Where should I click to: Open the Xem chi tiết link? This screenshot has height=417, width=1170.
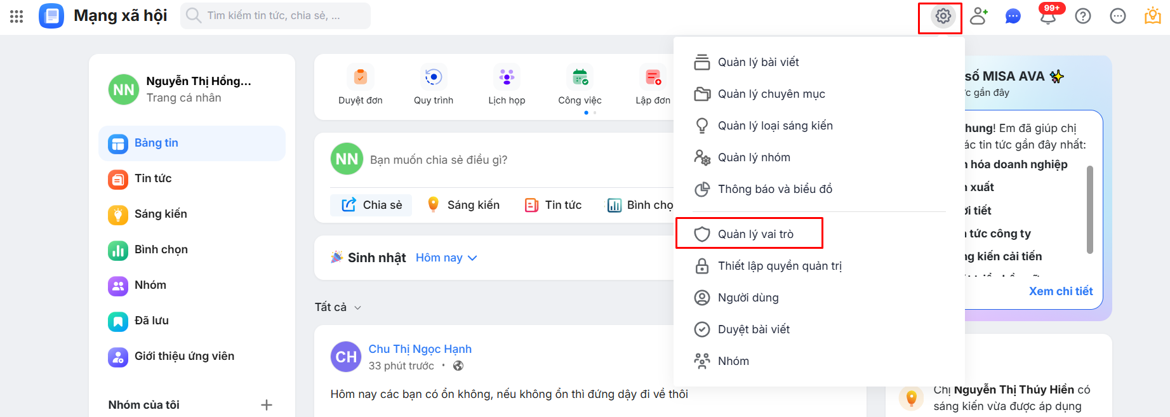(x=1060, y=291)
